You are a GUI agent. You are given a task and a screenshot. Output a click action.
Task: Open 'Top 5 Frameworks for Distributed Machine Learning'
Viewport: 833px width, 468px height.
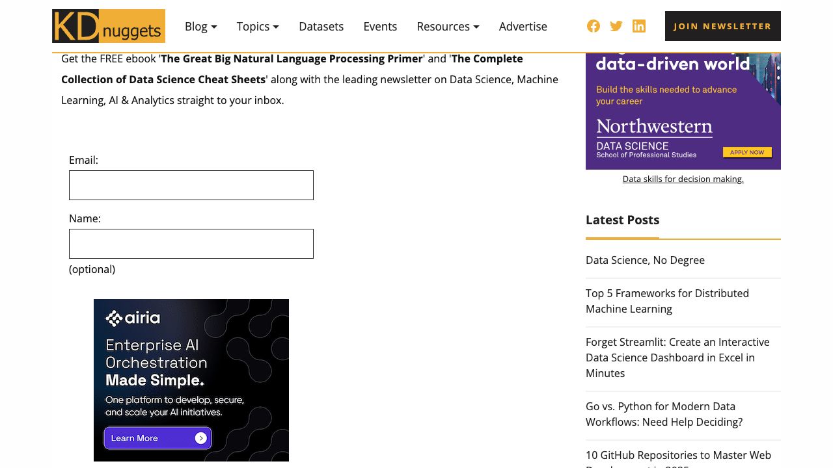click(x=667, y=301)
